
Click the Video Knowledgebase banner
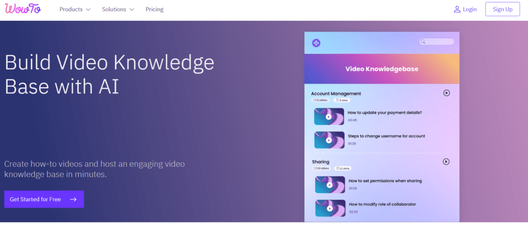tap(382, 69)
